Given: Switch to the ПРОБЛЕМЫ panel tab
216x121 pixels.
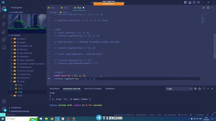Looking at the screenshot, I should [54, 89].
